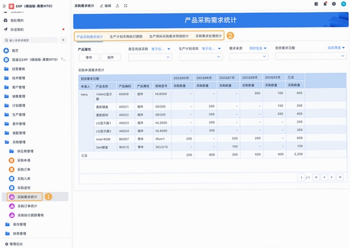Viewport: 350px width, 248px height.
Task: Click the 2,200 grand total cell
Action: tap(295, 154)
